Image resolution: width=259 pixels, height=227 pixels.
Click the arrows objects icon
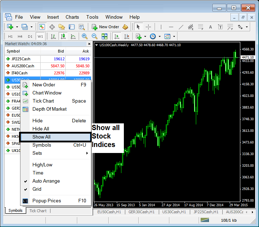240,27
